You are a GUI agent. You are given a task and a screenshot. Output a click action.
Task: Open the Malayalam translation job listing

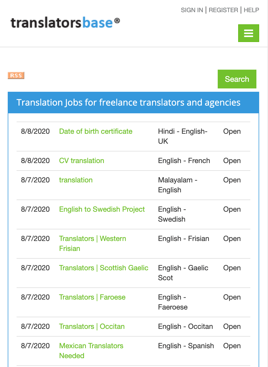click(76, 180)
